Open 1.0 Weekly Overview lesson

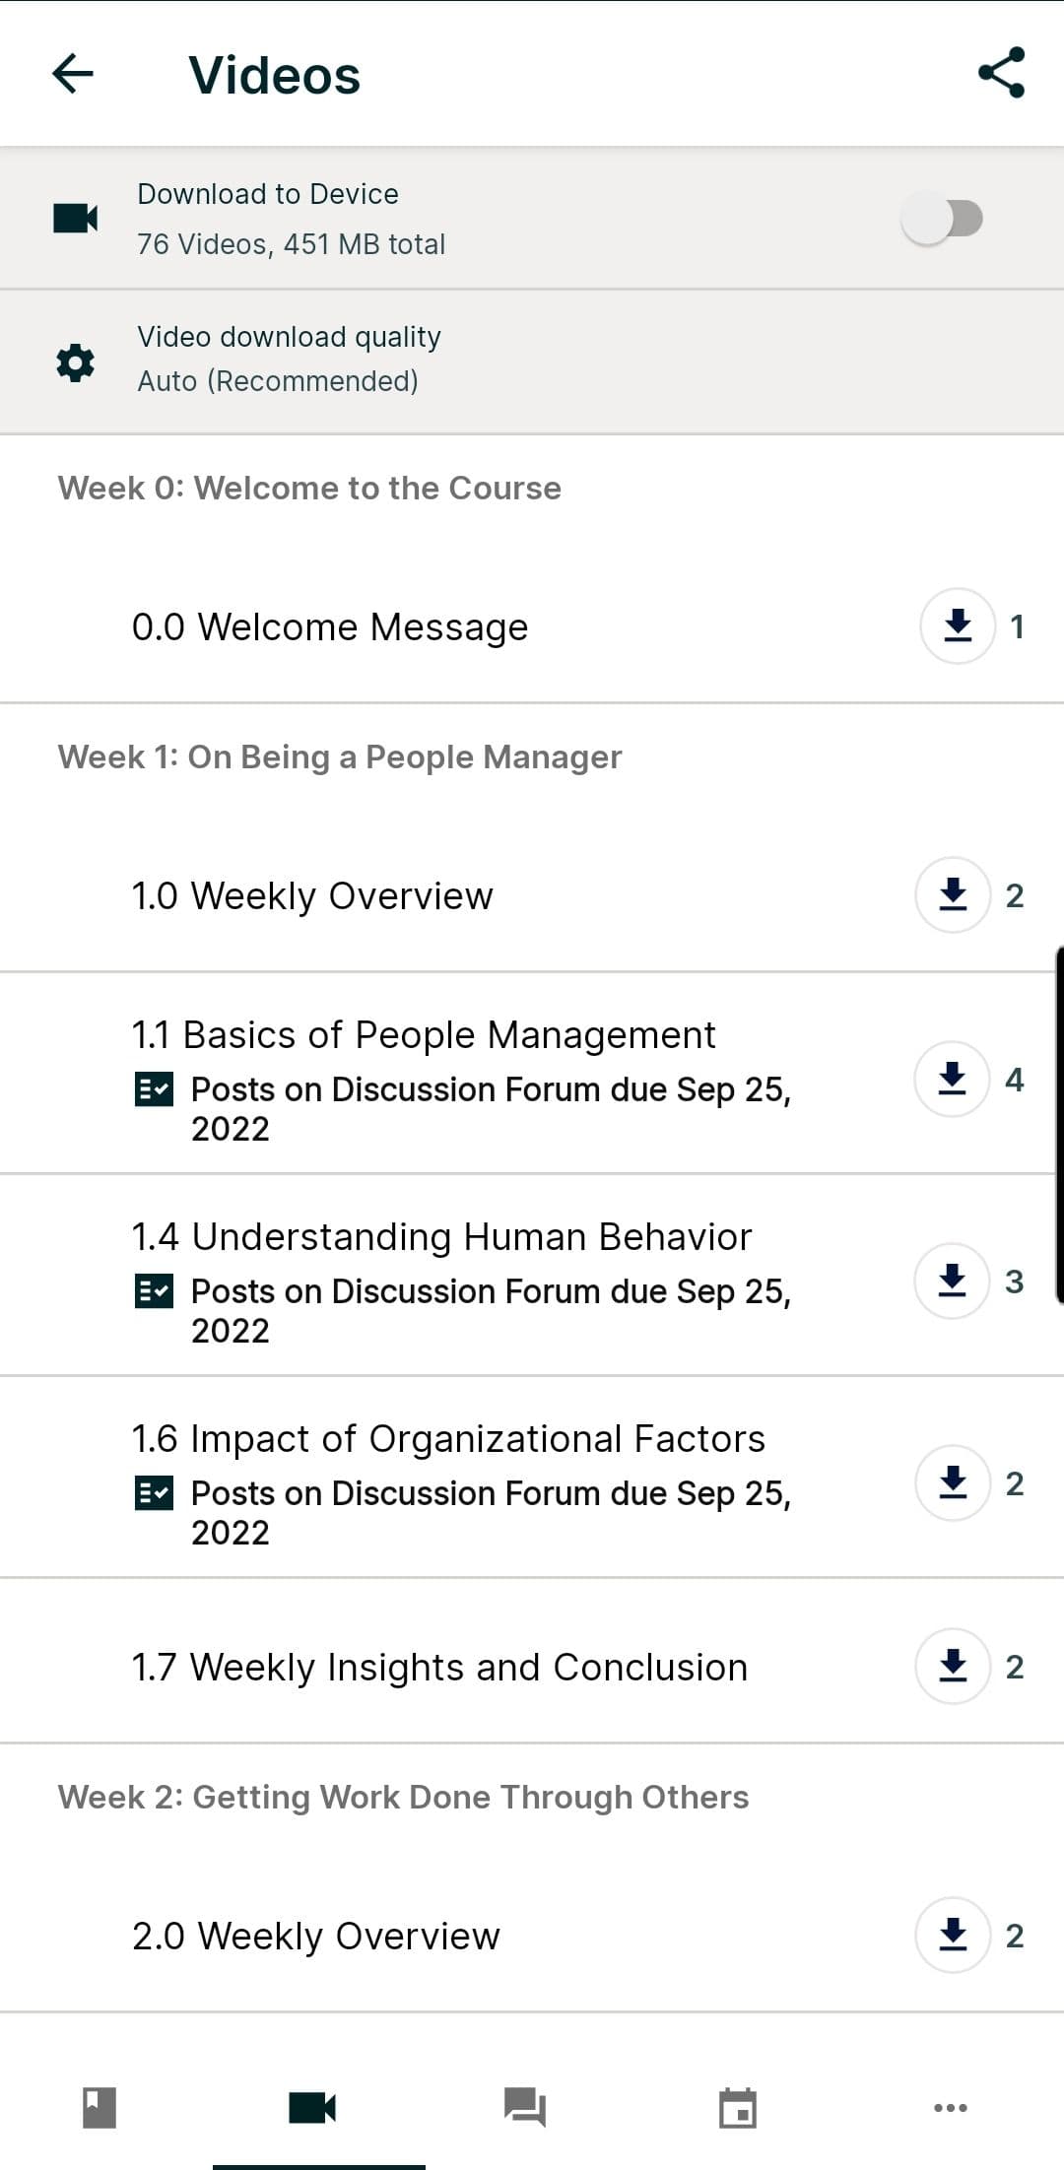[312, 895]
